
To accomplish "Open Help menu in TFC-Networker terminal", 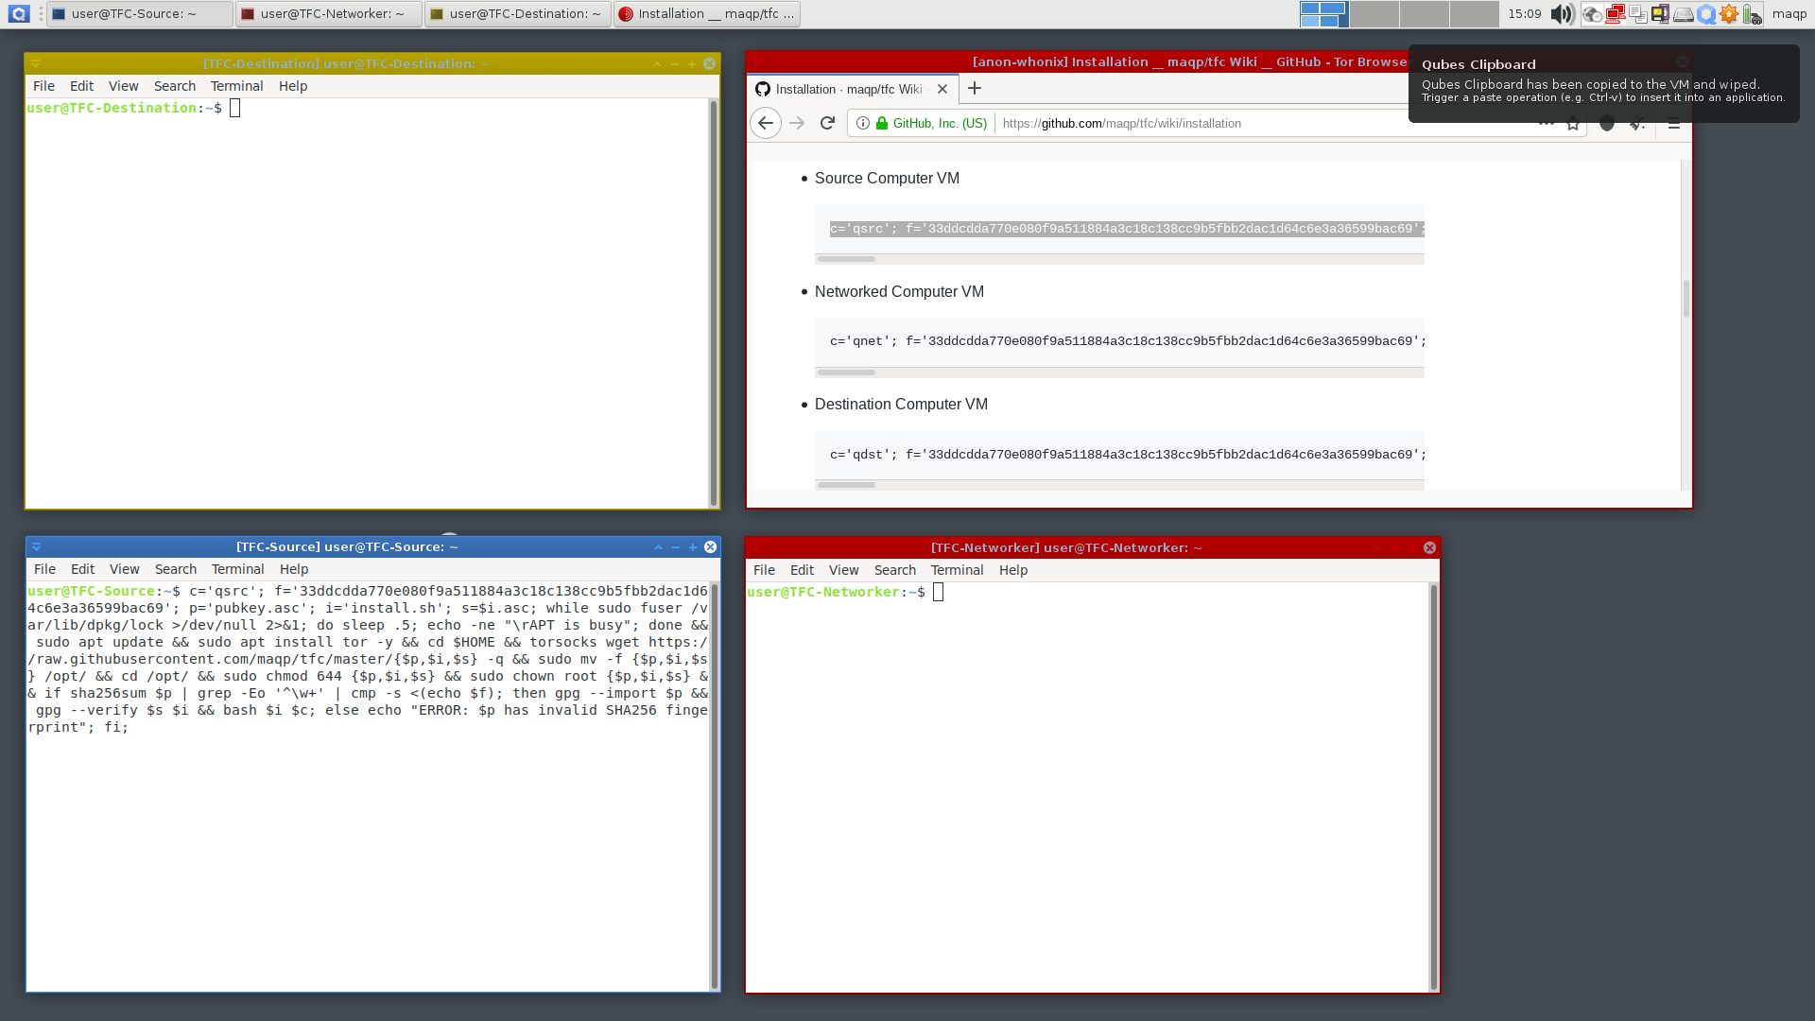I will tap(1013, 570).
